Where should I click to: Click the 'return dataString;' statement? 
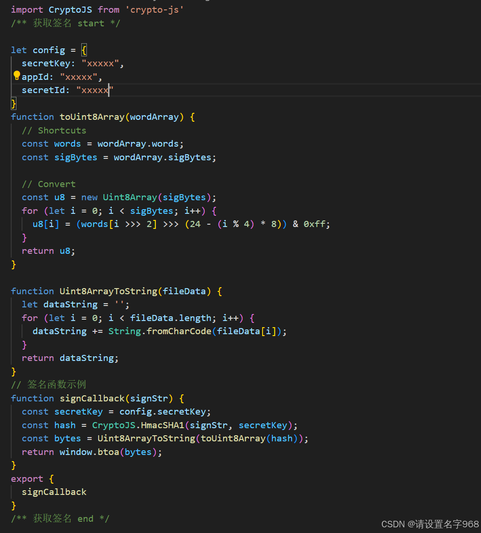tap(70, 358)
